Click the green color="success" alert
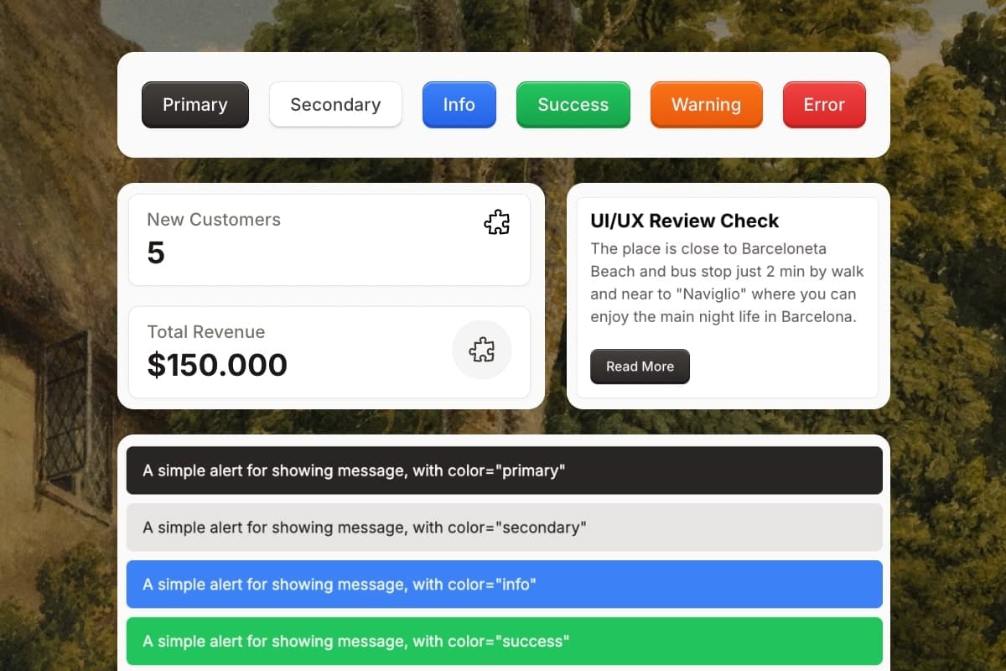This screenshot has width=1006, height=671. tap(504, 642)
